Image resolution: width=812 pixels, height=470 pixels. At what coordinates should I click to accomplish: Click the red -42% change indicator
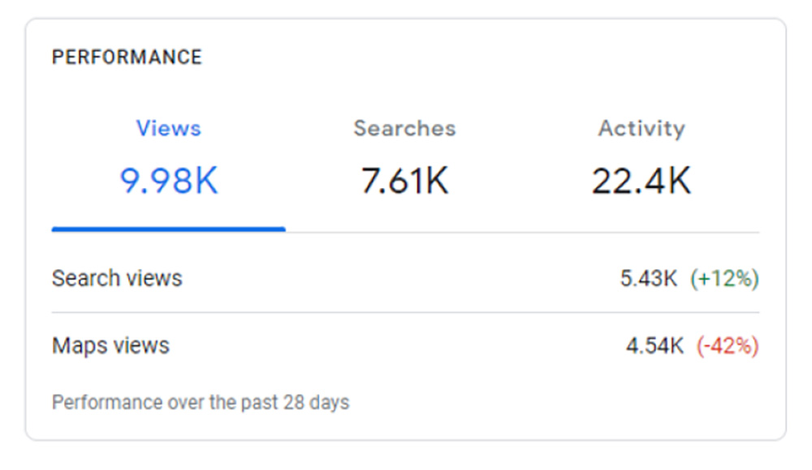pos(728,346)
